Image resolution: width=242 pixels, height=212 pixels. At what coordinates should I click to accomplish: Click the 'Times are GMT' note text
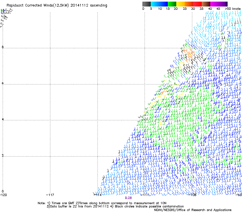[63, 203]
